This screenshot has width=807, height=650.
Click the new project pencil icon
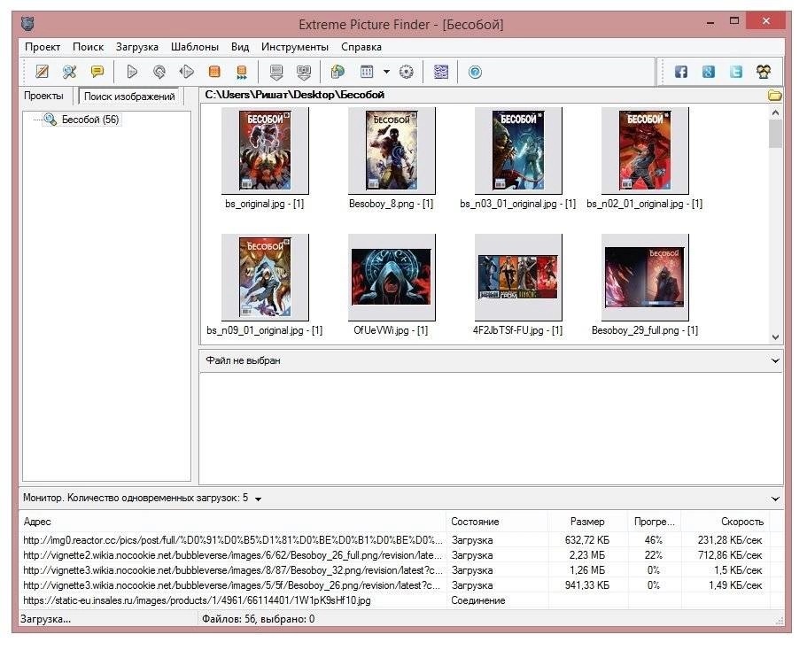tap(42, 72)
